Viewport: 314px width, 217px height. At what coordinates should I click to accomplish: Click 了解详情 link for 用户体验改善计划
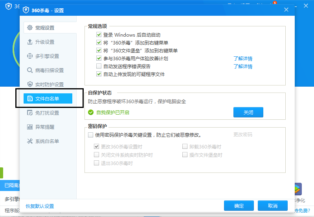243,59
